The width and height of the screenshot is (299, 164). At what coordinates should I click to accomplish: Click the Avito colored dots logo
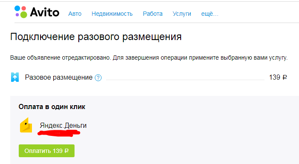click(x=21, y=12)
